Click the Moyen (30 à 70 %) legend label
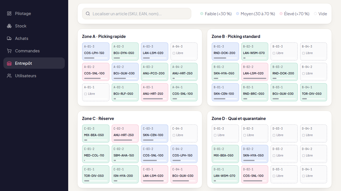341x191 pixels. [258, 14]
